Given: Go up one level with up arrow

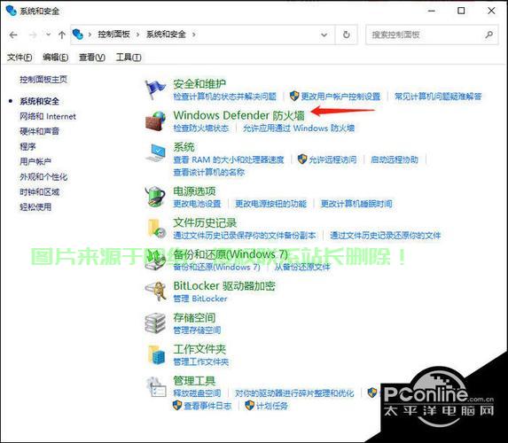Looking at the screenshot, I should click(x=61, y=35).
